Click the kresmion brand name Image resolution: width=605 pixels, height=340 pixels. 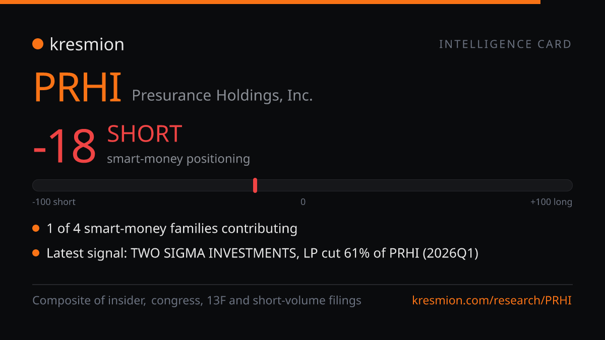click(x=87, y=44)
